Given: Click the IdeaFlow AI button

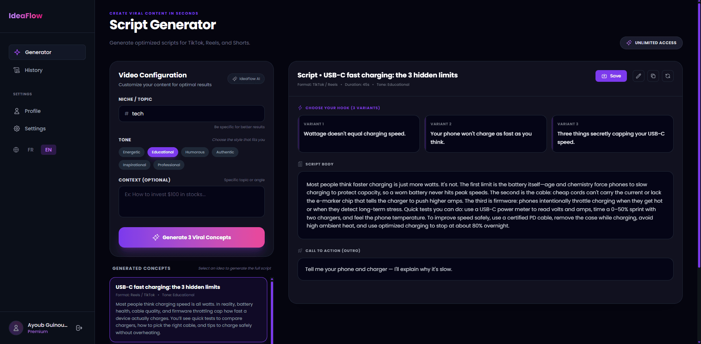Looking at the screenshot, I should coord(246,79).
